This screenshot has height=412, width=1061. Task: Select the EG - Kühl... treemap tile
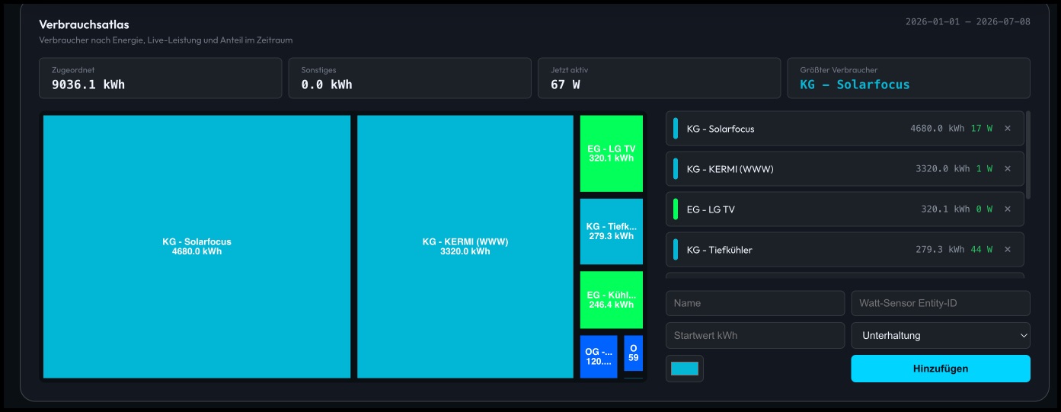(612, 300)
